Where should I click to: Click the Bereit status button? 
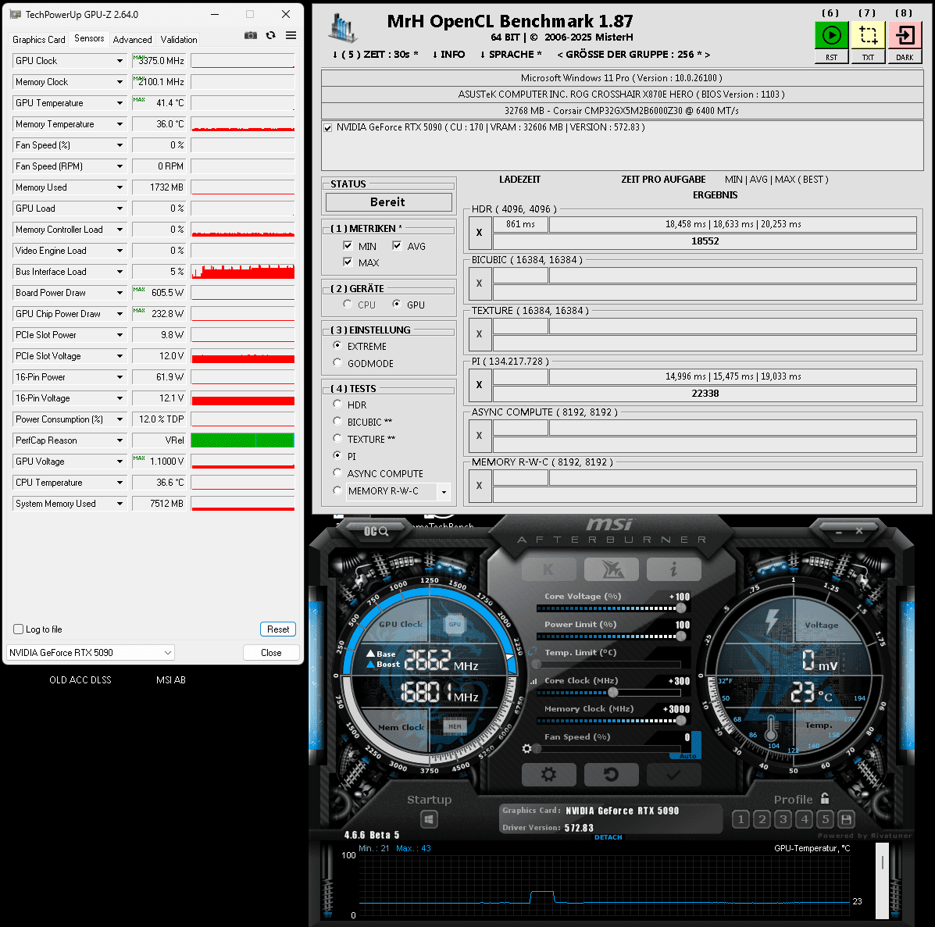click(x=388, y=202)
